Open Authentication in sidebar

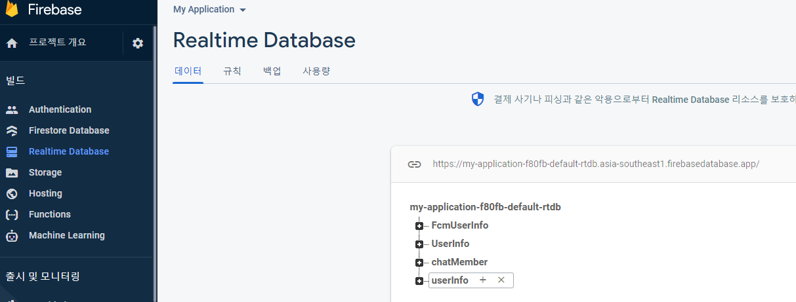pyautogui.click(x=60, y=109)
